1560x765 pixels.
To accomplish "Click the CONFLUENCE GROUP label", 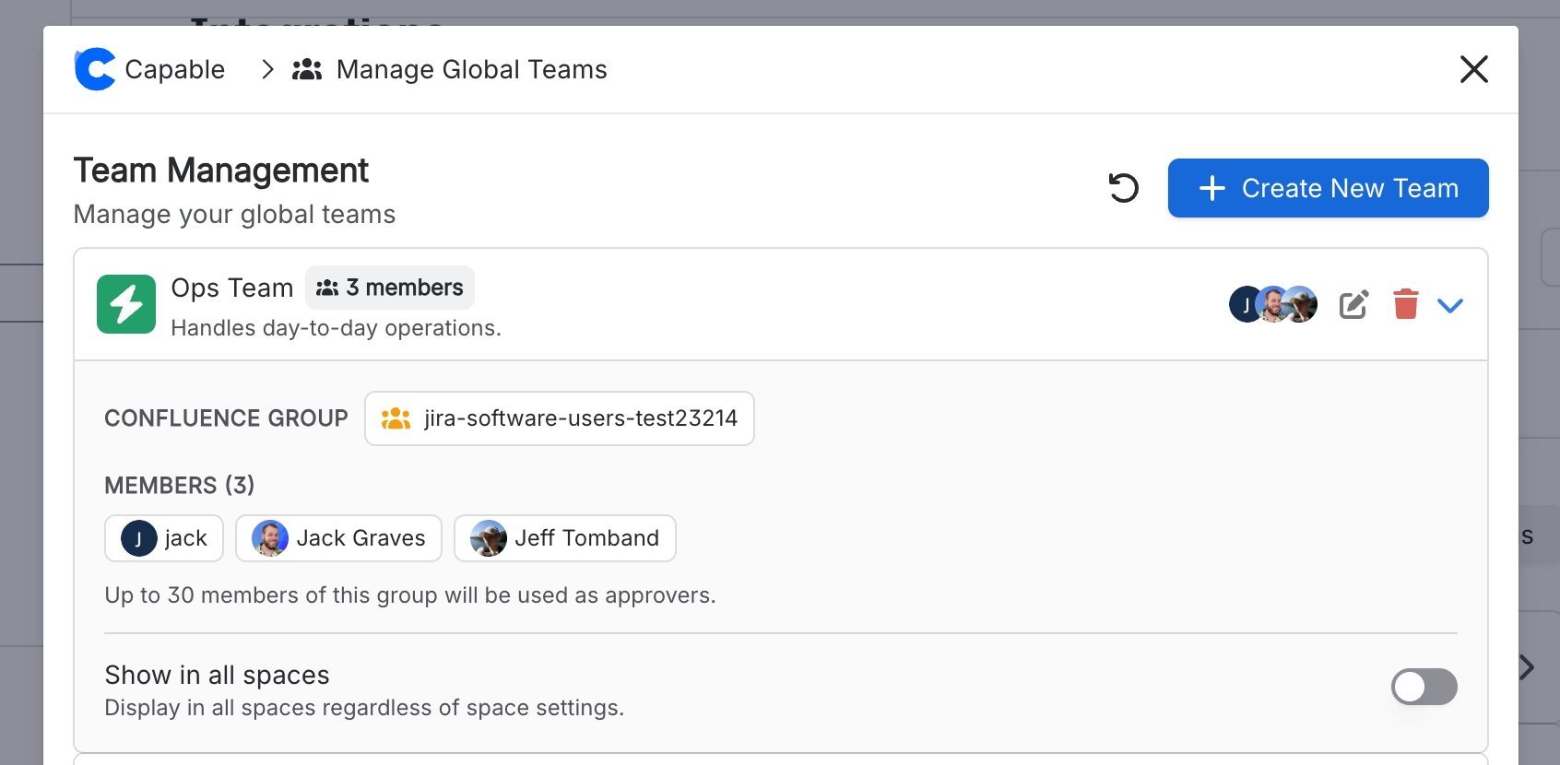I will pyautogui.click(x=226, y=418).
